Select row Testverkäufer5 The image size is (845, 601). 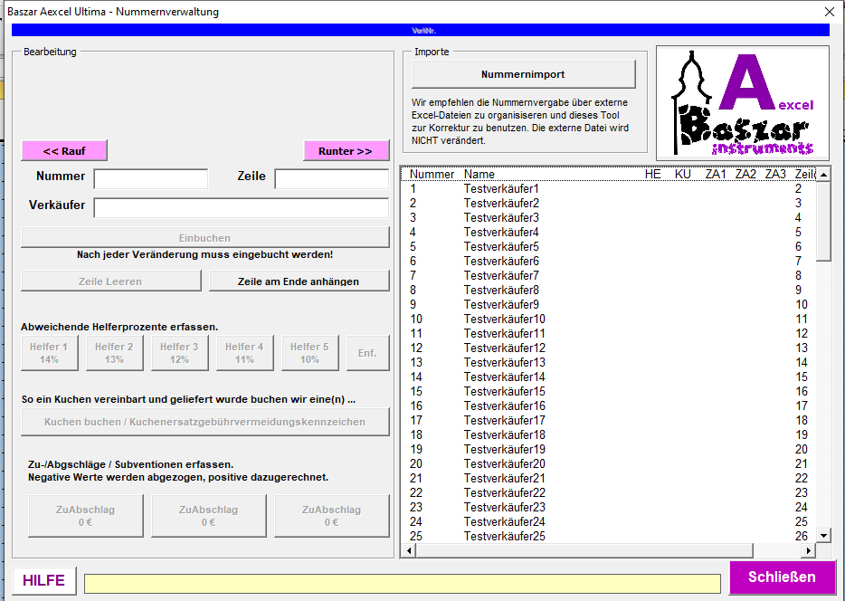(609, 247)
